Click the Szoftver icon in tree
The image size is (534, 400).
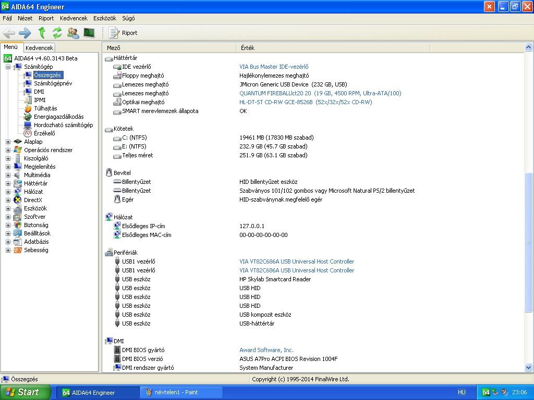(18, 217)
